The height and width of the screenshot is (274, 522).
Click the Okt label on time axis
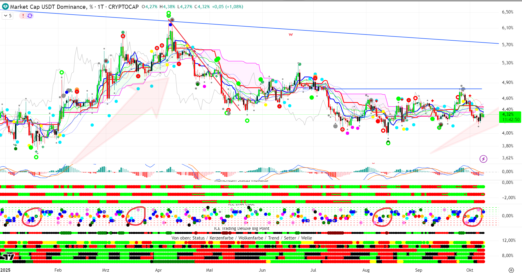(x=470, y=270)
